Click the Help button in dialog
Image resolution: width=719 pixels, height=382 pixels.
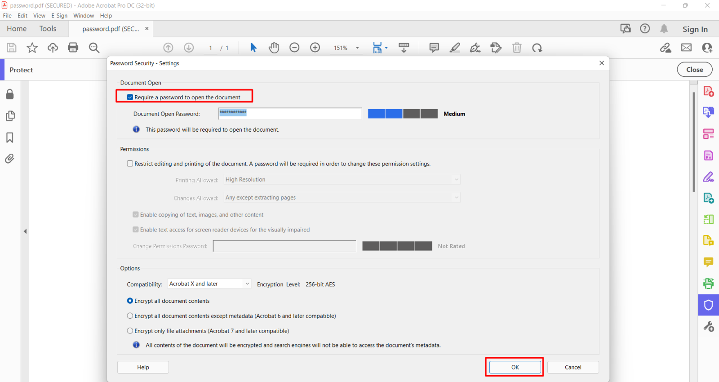pos(143,367)
